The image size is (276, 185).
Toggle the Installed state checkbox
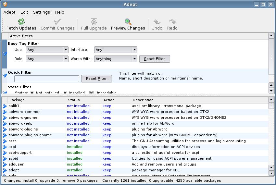65,93
